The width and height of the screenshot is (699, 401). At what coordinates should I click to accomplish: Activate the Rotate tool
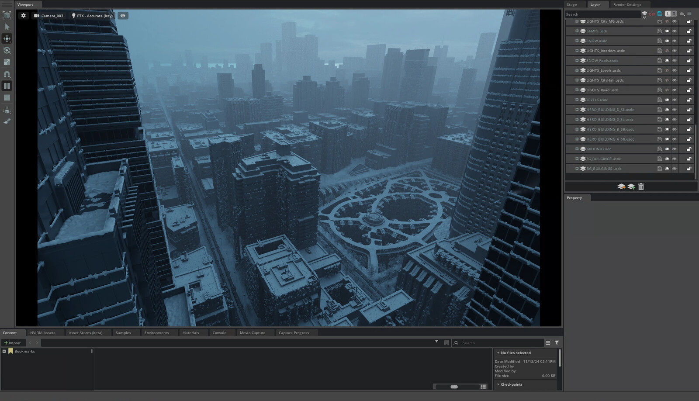tap(7, 51)
